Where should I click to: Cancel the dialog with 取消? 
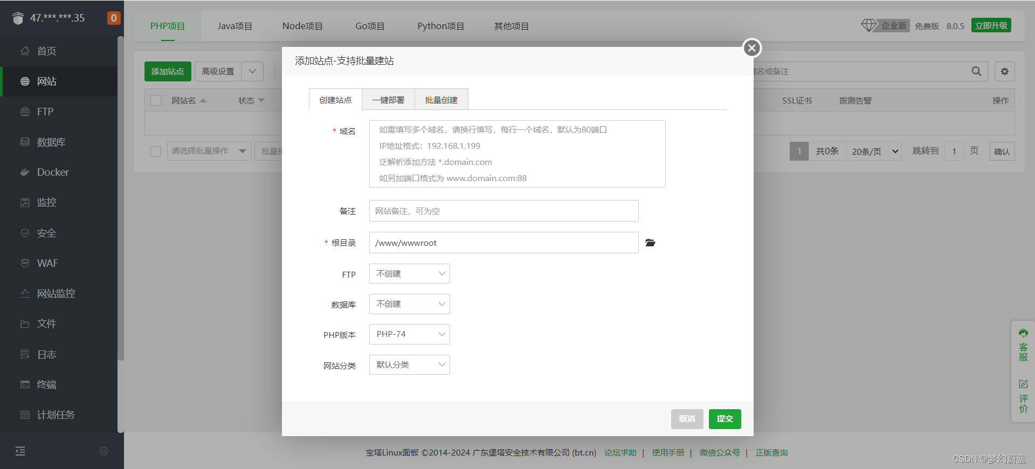[x=687, y=419]
